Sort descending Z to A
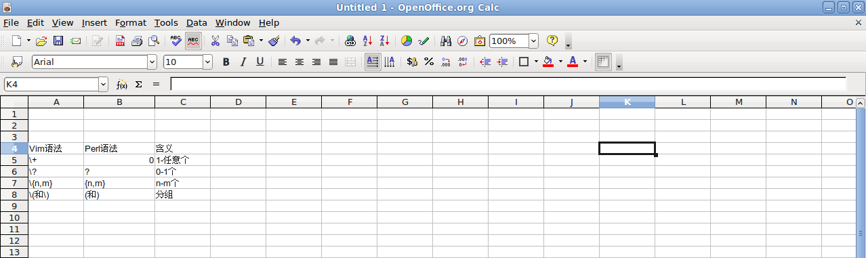The image size is (866, 258). tap(384, 41)
